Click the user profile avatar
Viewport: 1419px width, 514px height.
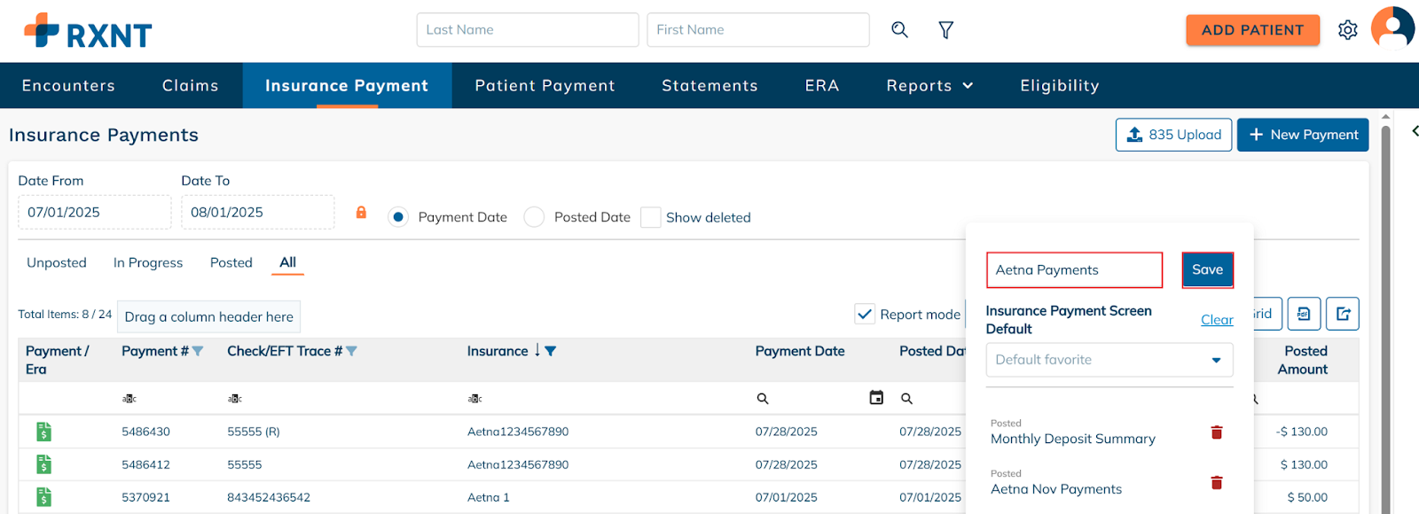click(1392, 28)
